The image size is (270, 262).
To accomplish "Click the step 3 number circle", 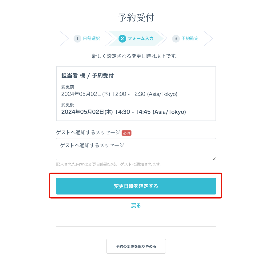I will click(176, 39).
